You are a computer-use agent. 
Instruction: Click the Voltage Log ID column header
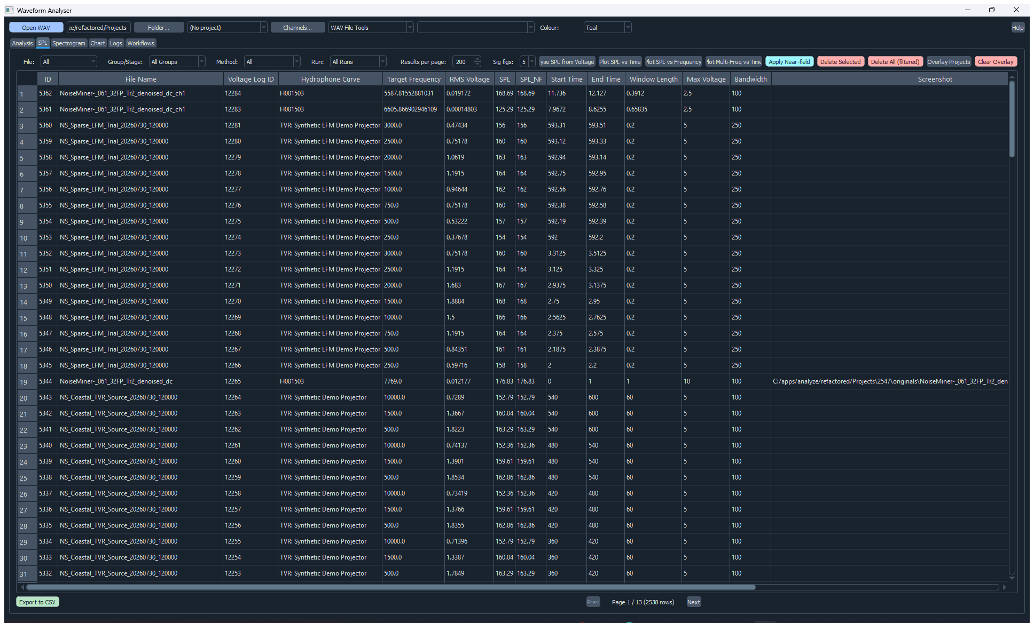point(250,79)
